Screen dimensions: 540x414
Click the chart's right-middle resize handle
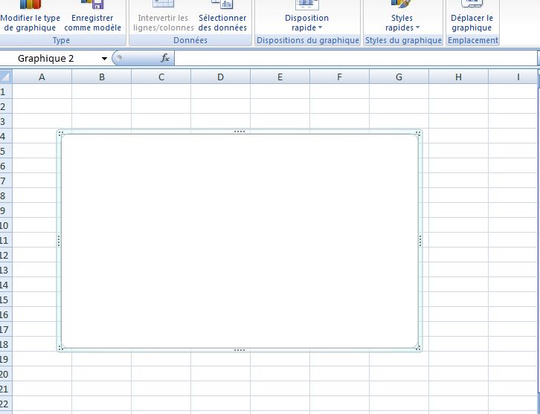420,240
